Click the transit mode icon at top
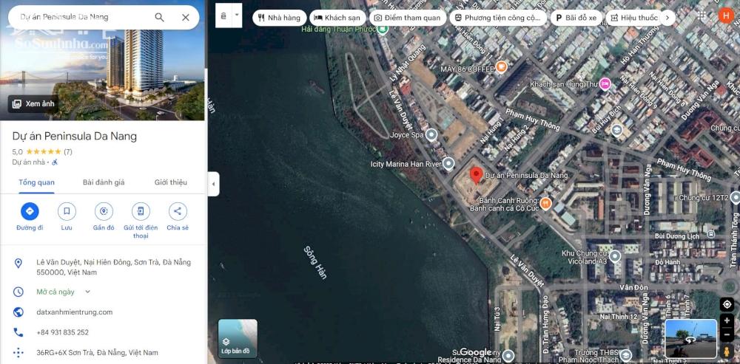The image size is (740, 364). [x=223, y=16]
